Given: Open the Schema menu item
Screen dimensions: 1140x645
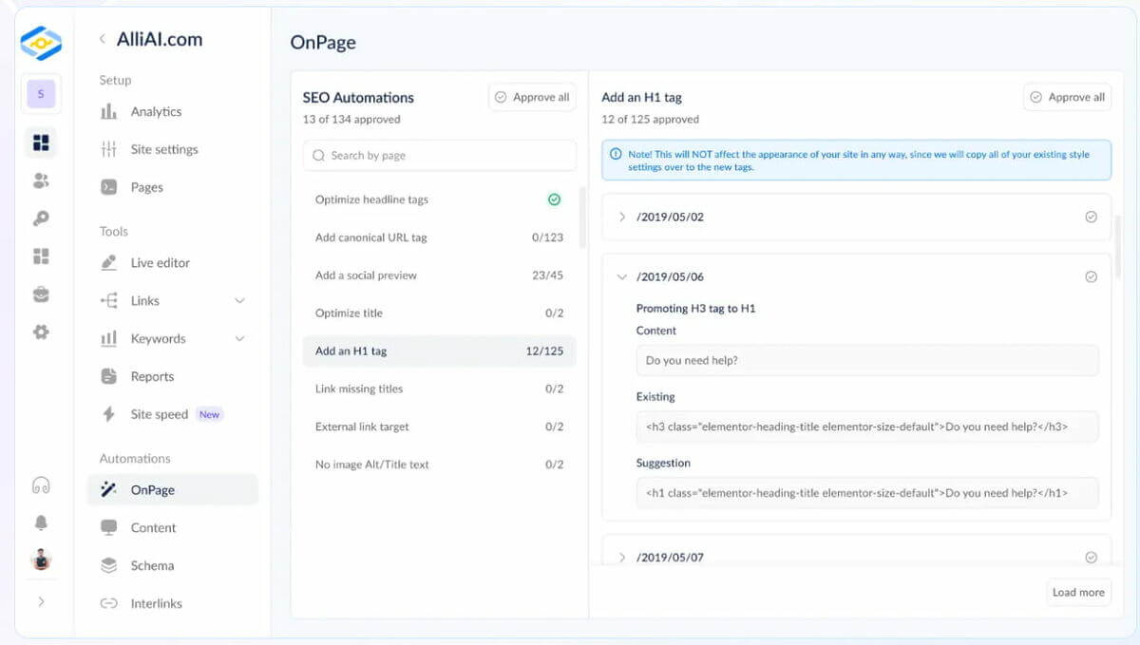Looking at the screenshot, I should tap(152, 565).
